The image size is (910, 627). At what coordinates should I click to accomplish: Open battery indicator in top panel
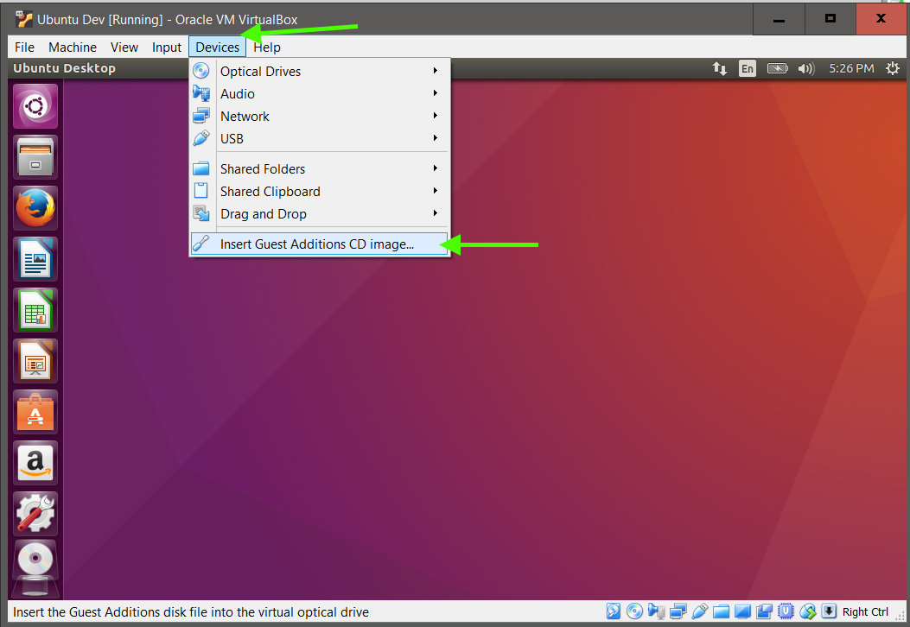click(x=778, y=68)
